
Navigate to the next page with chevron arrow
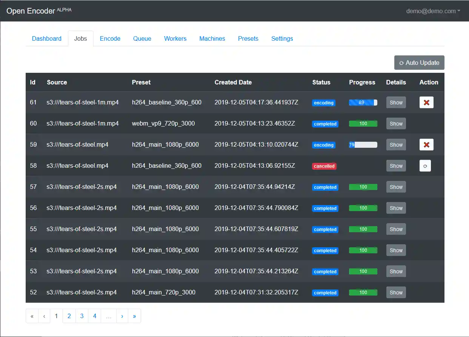(122, 316)
